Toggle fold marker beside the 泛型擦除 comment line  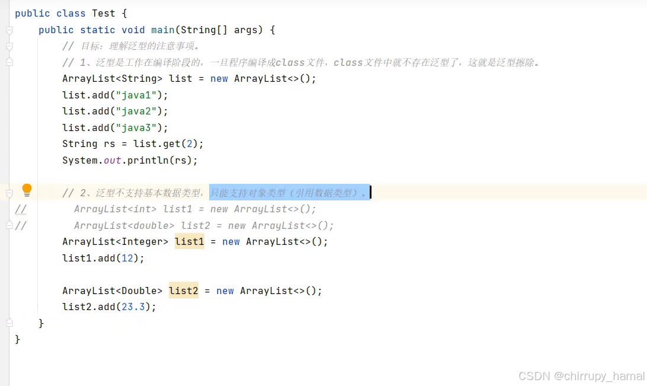coord(9,62)
